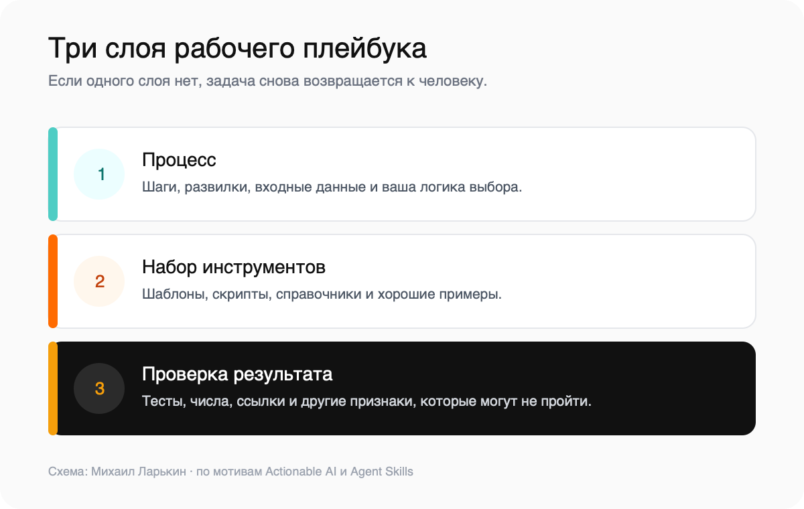Click the description "Тесты, числа, ссылки и другие признаки, которые могут не пройти."
The width and height of the screenshot is (804, 509).
tap(366, 401)
